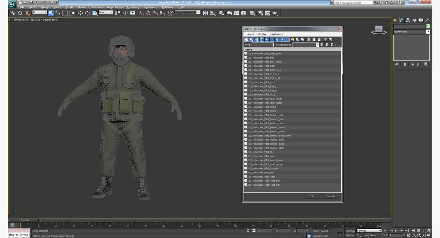Open Key Filters button
Image resolution: width=440 pixels, height=238 pixels.
point(372,235)
